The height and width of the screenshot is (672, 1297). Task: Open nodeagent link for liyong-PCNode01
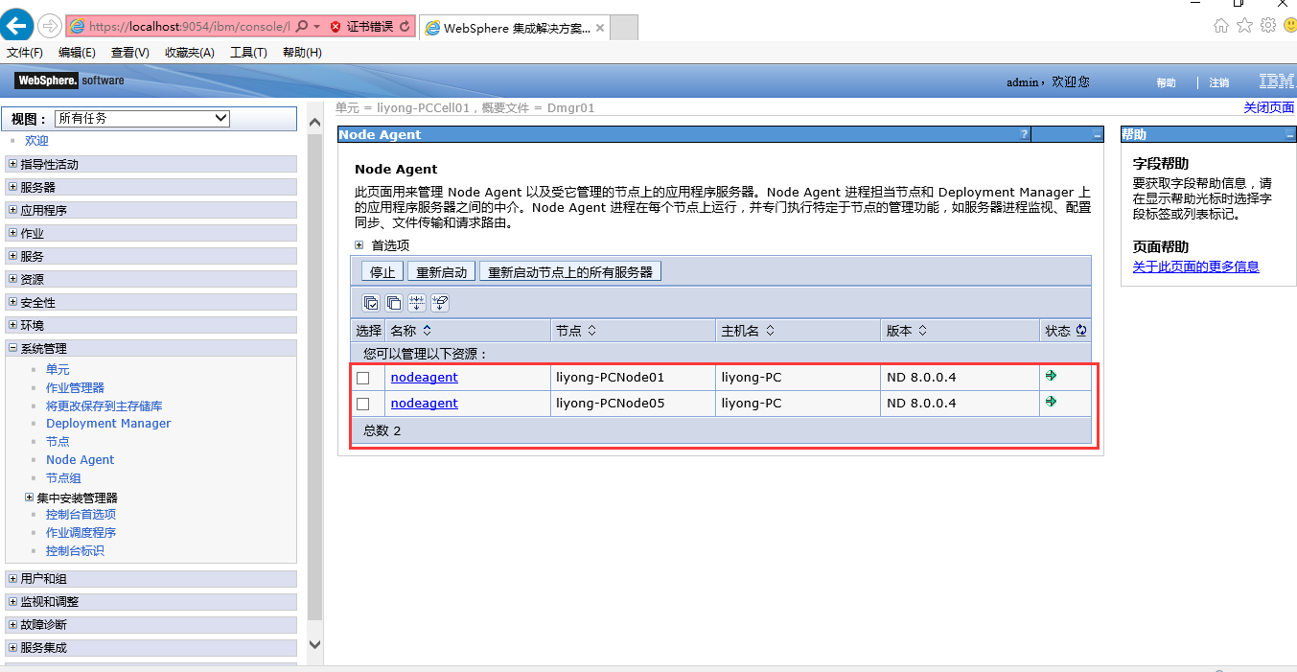pos(425,378)
